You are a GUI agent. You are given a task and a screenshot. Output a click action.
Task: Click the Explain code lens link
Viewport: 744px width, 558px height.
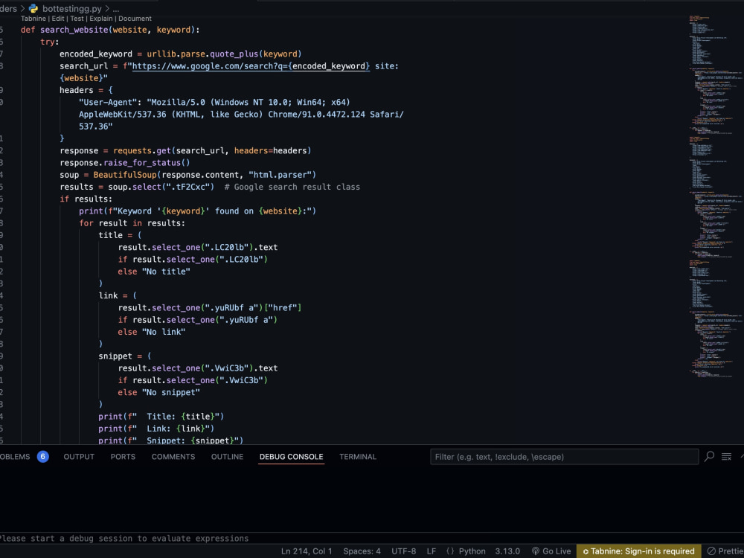tap(101, 19)
